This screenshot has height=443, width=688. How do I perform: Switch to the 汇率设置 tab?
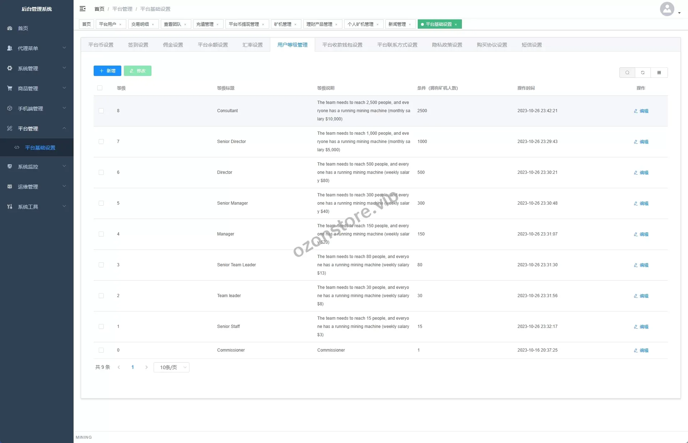252,45
